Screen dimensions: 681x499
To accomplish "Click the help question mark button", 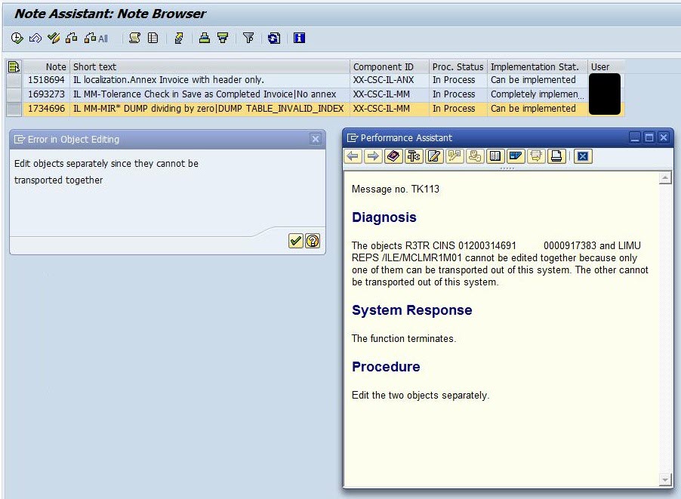I will pyautogui.click(x=313, y=241).
